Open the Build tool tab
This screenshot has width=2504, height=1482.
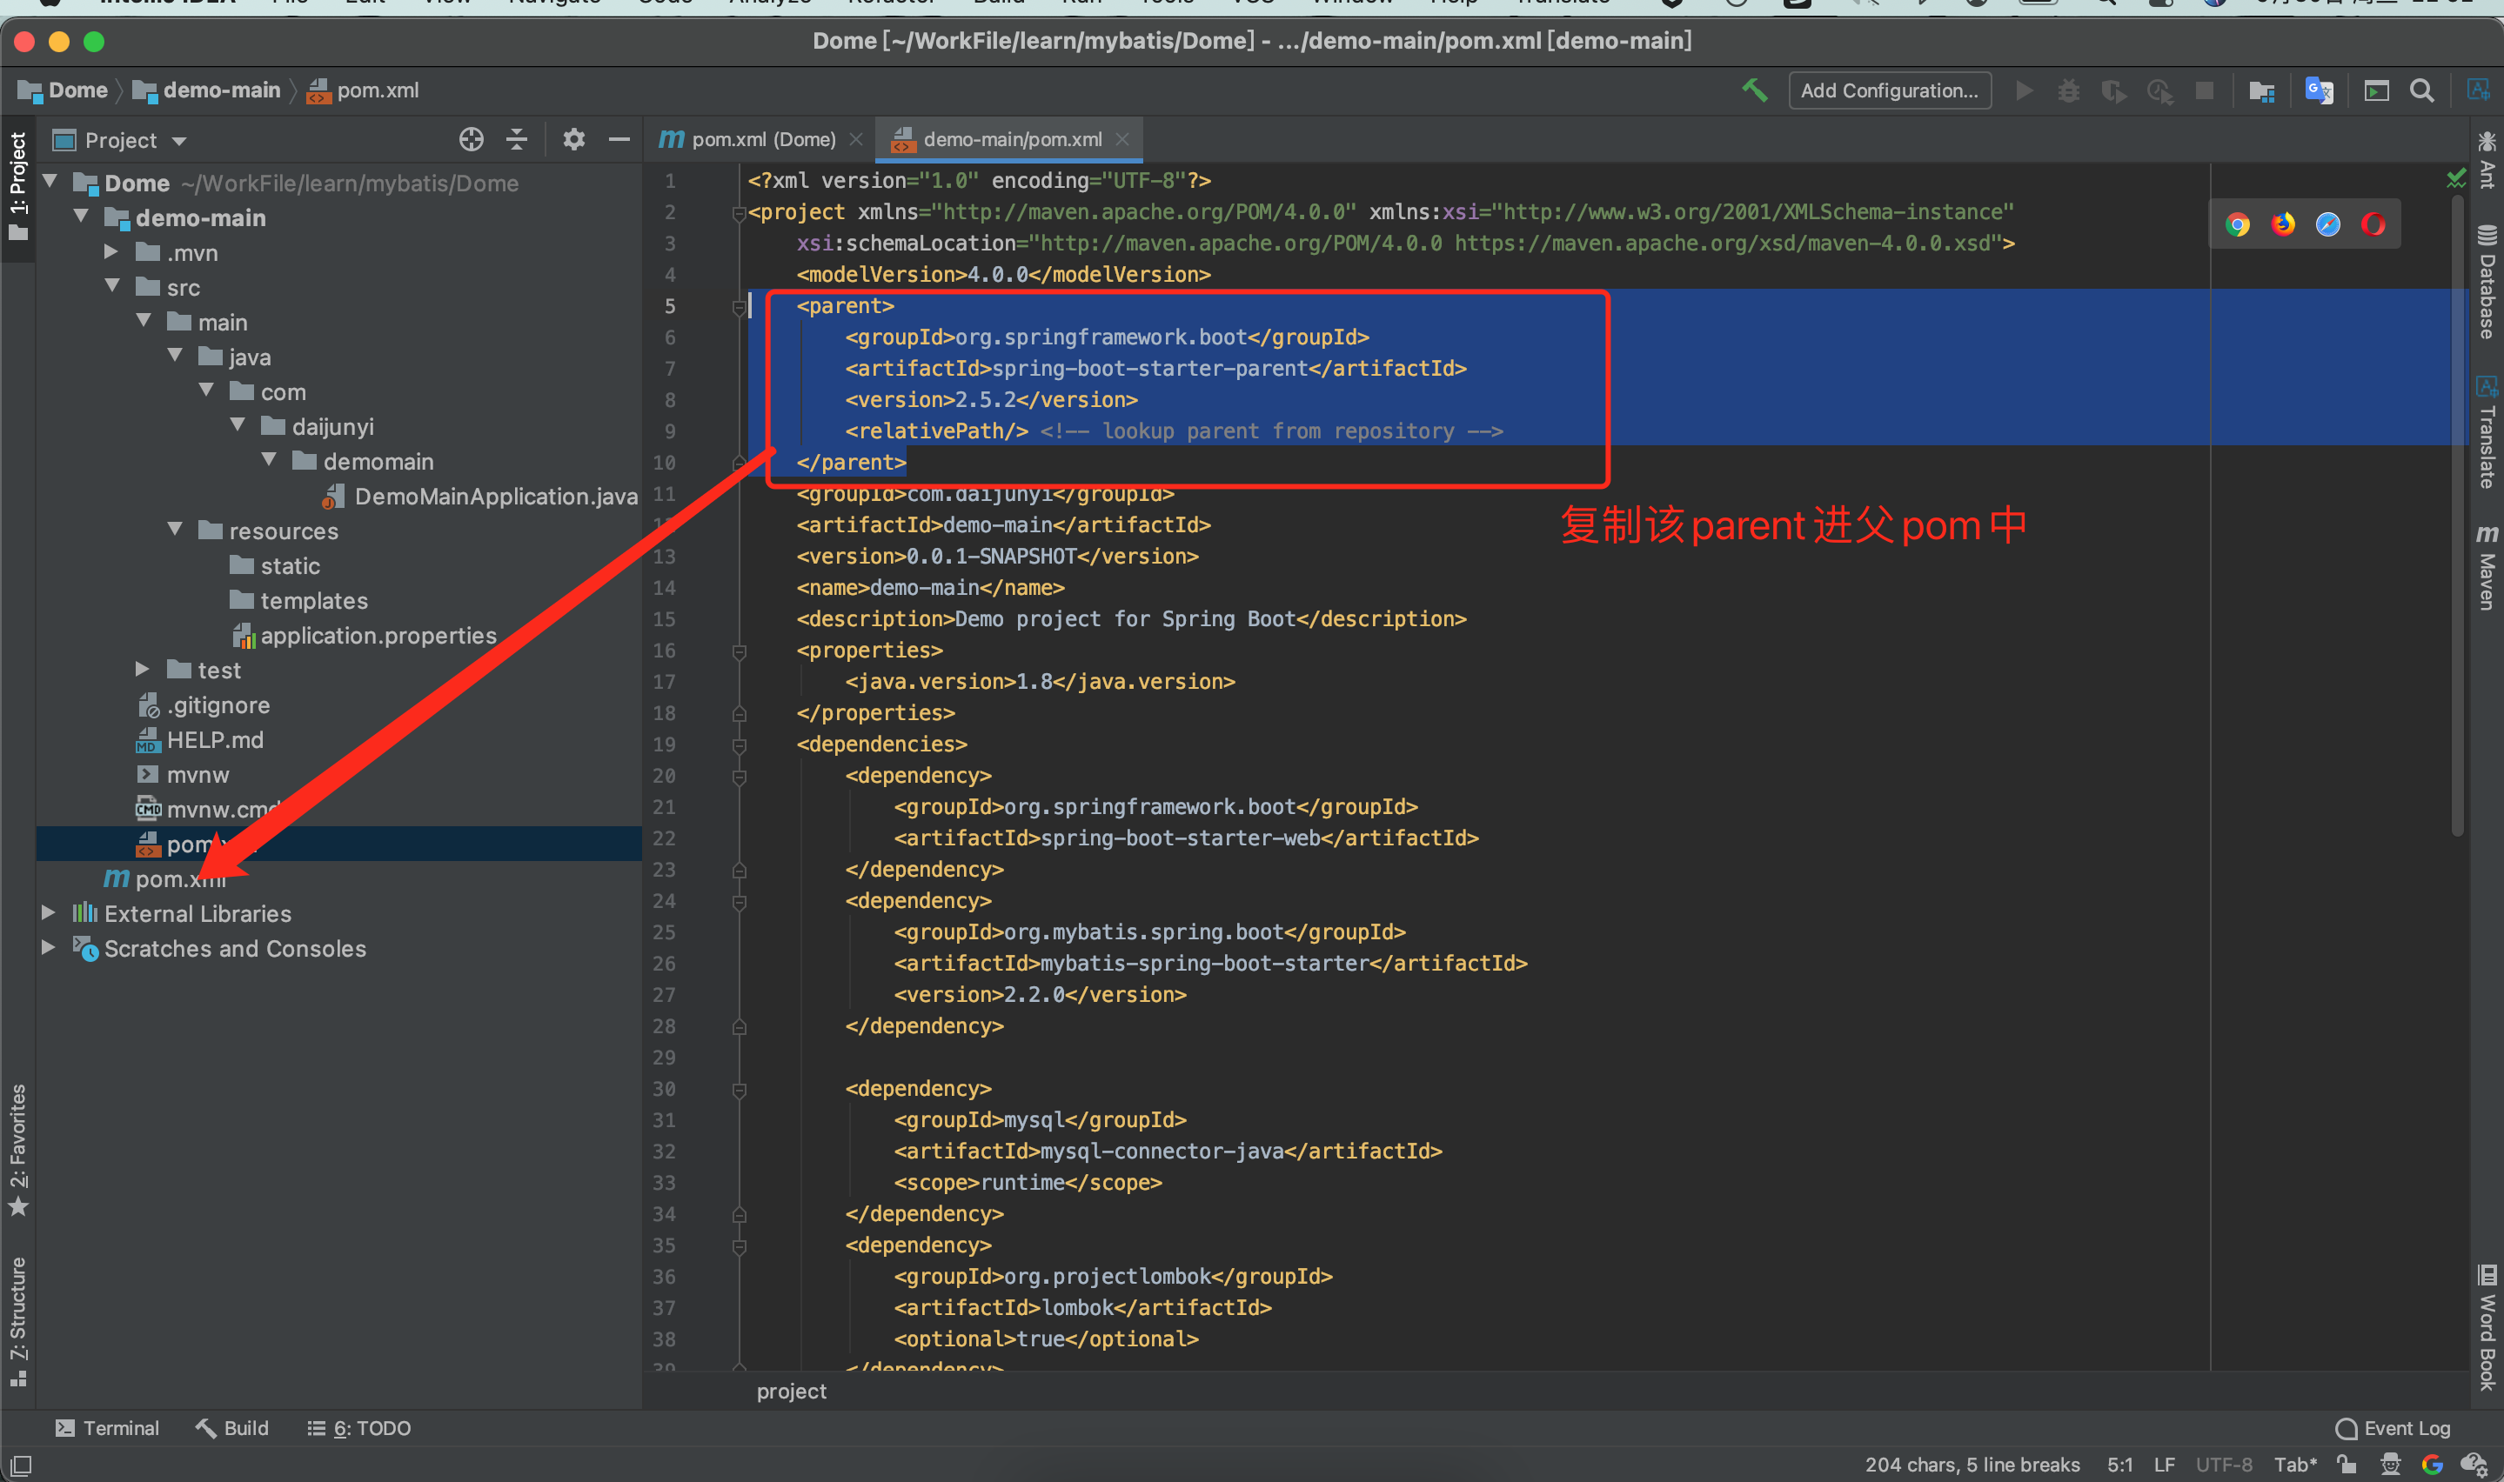tap(232, 1428)
